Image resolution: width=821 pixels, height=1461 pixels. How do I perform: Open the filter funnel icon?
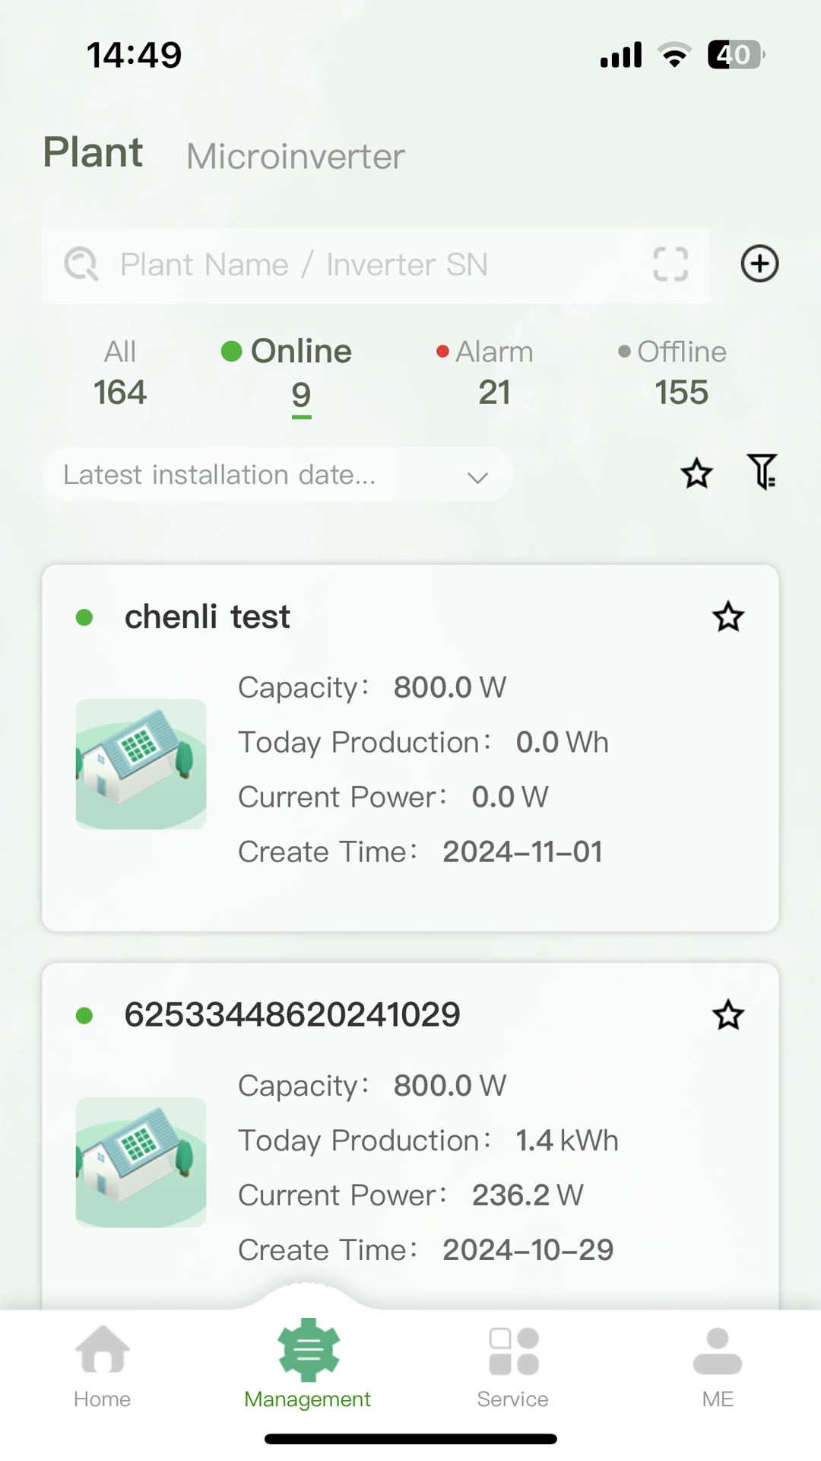point(762,473)
